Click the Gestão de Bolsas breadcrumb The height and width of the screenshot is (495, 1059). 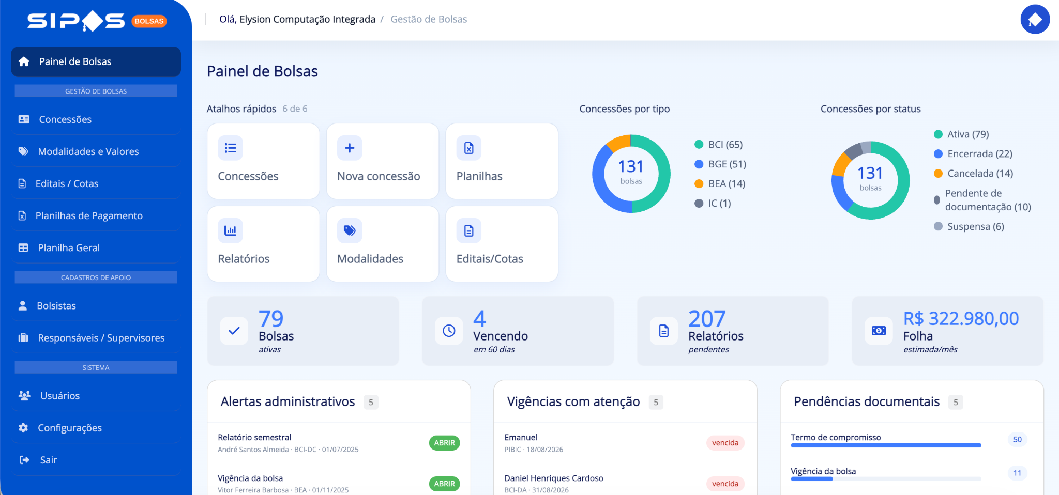tap(429, 19)
